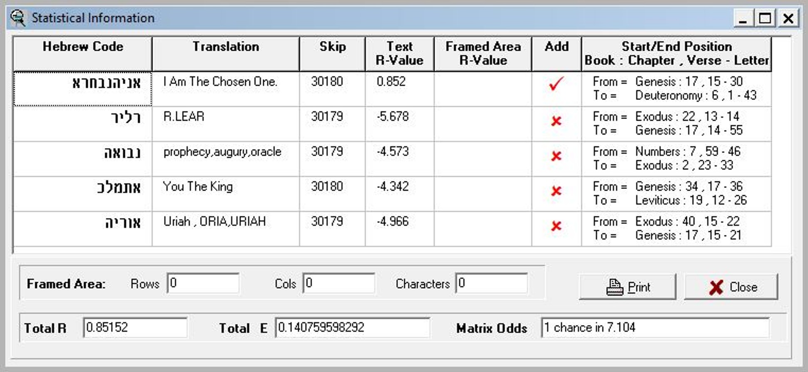Click the Translation column header
808x372 pixels.
226,54
